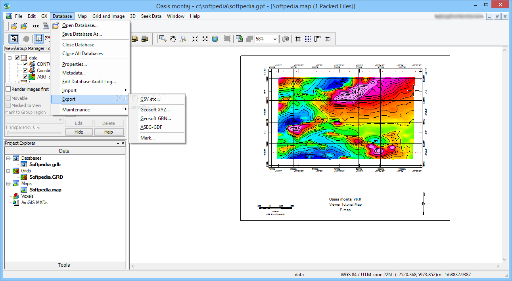Click the Data header in Project Explorer
Viewport: 512px width, 281px height.
tap(64, 151)
